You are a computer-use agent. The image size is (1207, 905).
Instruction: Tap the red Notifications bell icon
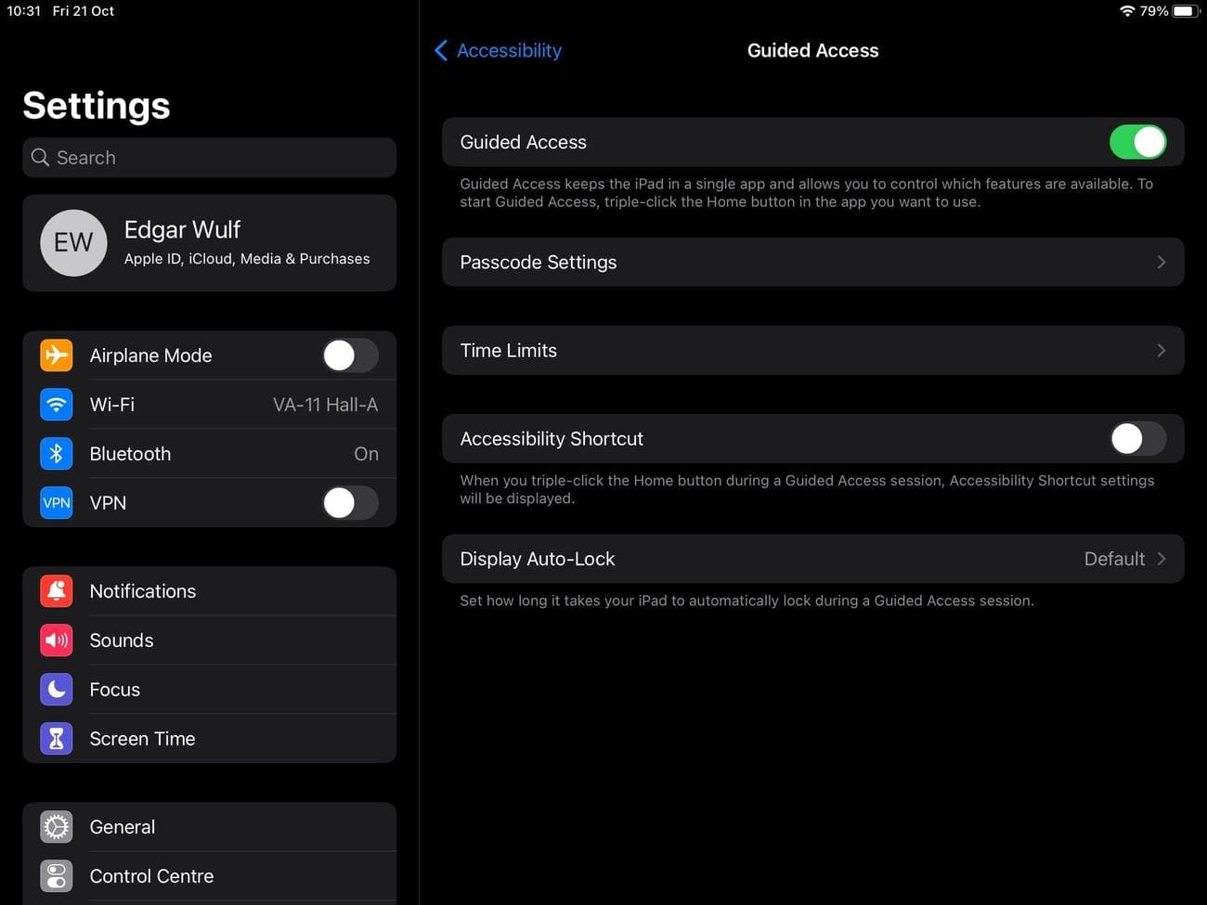(x=57, y=591)
